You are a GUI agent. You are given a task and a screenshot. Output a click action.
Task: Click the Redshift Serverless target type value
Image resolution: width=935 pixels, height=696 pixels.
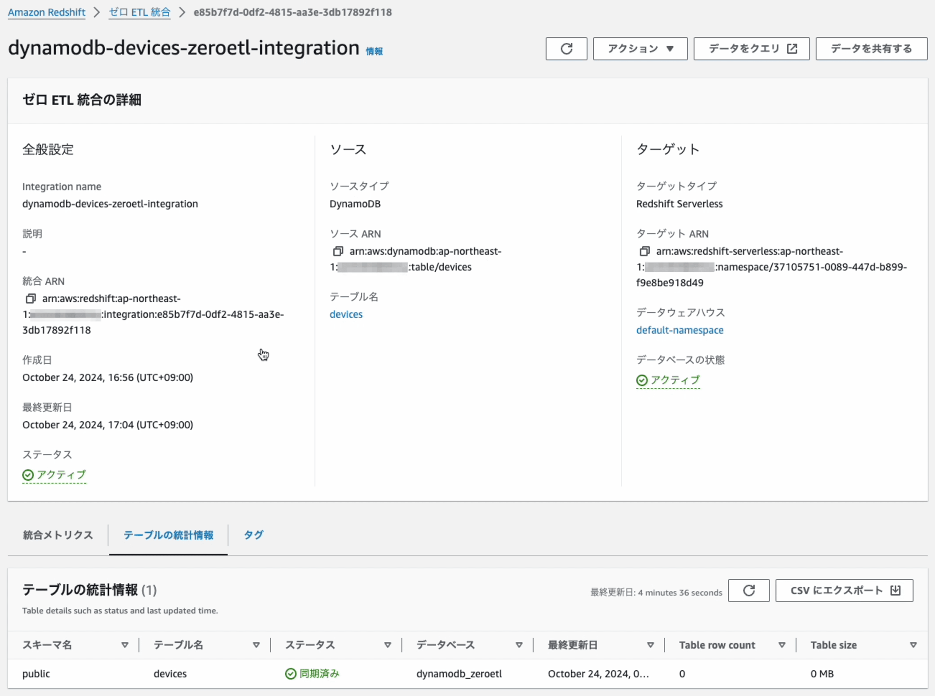pyautogui.click(x=679, y=204)
